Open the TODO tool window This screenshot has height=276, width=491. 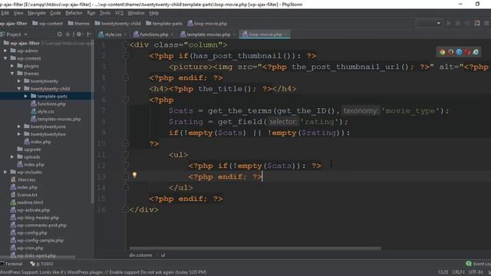point(42,264)
